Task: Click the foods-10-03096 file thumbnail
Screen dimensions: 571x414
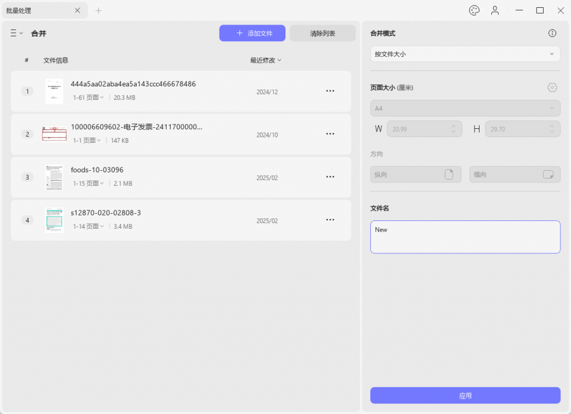Action: pos(54,177)
